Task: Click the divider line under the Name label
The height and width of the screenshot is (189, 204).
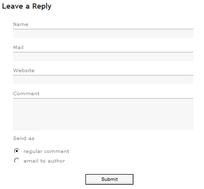Action: coord(103,29)
